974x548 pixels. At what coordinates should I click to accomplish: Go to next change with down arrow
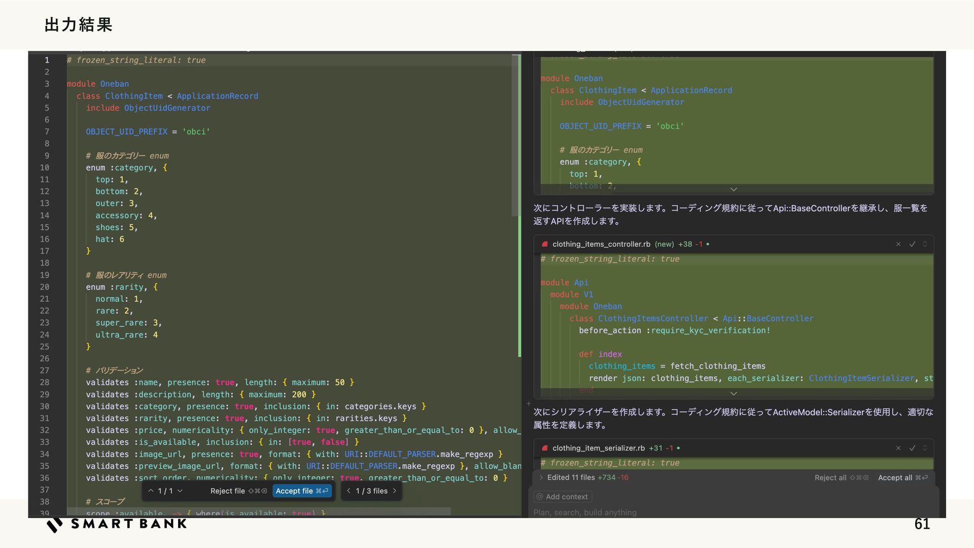click(x=180, y=491)
